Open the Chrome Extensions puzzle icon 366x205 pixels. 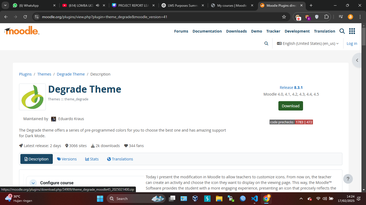point(326,17)
